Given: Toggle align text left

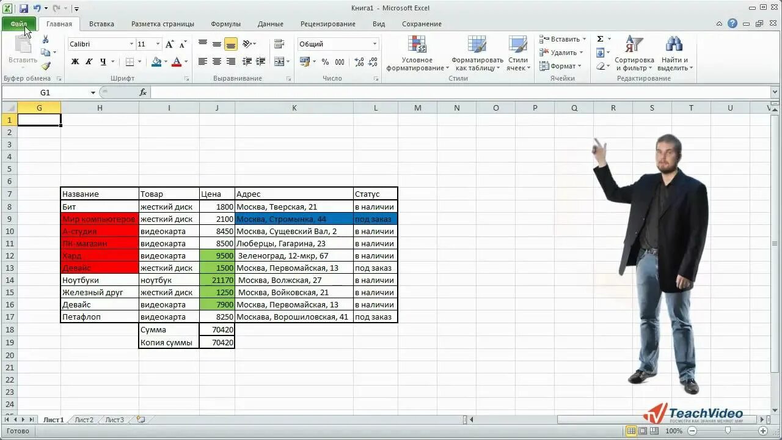Looking at the screenshot, I should 203,62.
